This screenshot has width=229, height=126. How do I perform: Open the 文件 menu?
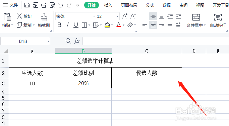[x=10, y=5]
